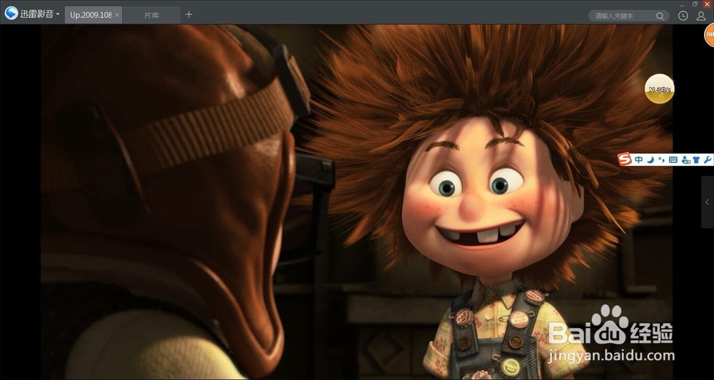Add a new tab with plus button
This screenshot has width=714, height=380.
(x=189, y=14)
